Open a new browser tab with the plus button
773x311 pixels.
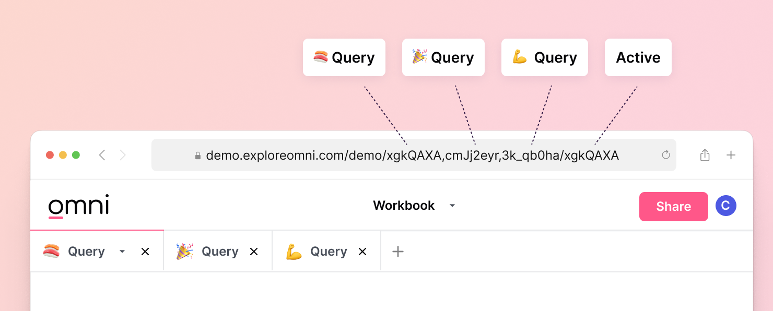tap(731, 154)
